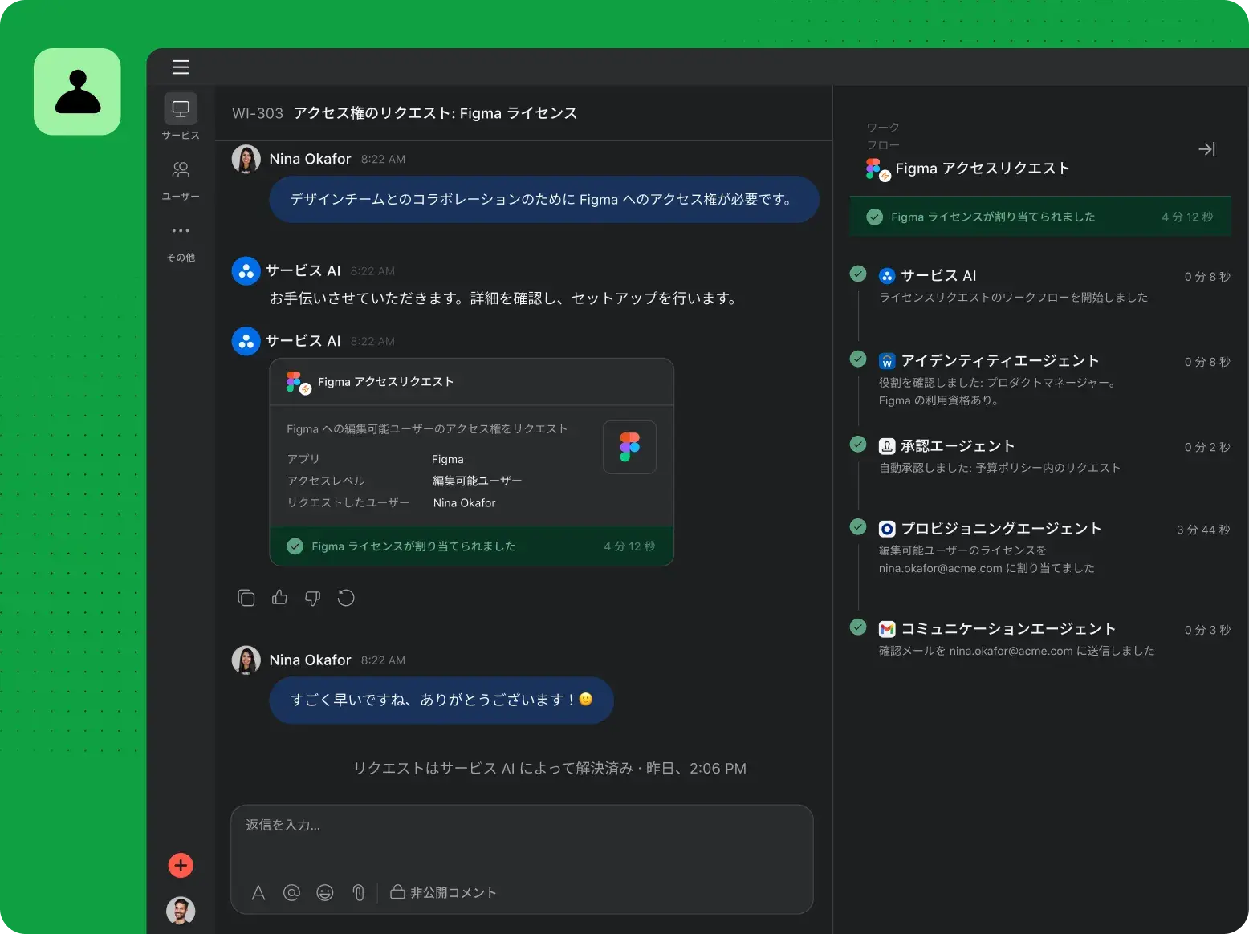Click Nina's first message bubble about Figma

click(x=543, y=199)
